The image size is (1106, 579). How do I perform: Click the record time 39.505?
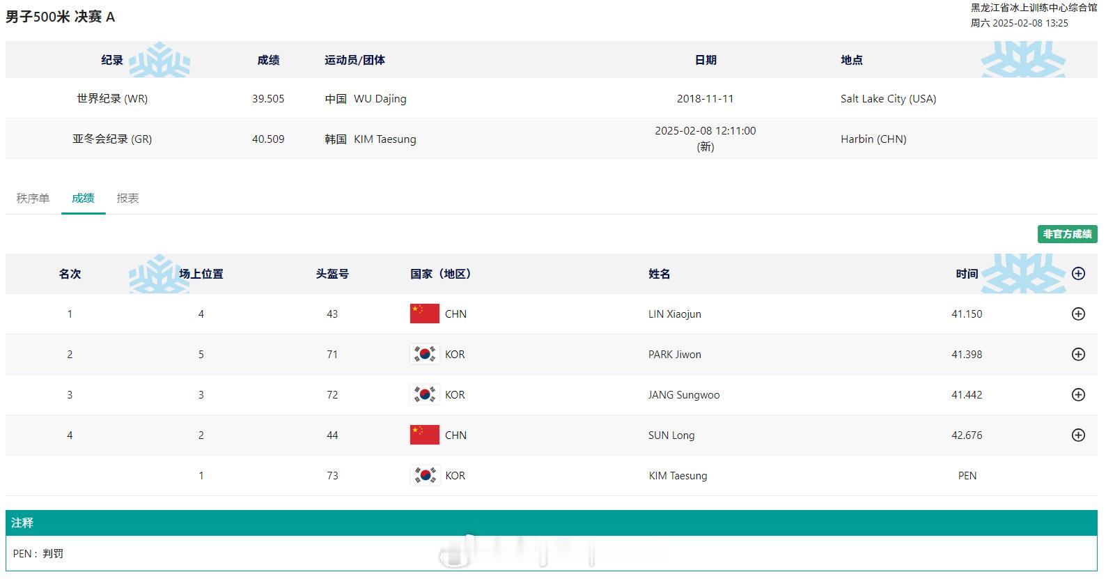coord(268,99)
